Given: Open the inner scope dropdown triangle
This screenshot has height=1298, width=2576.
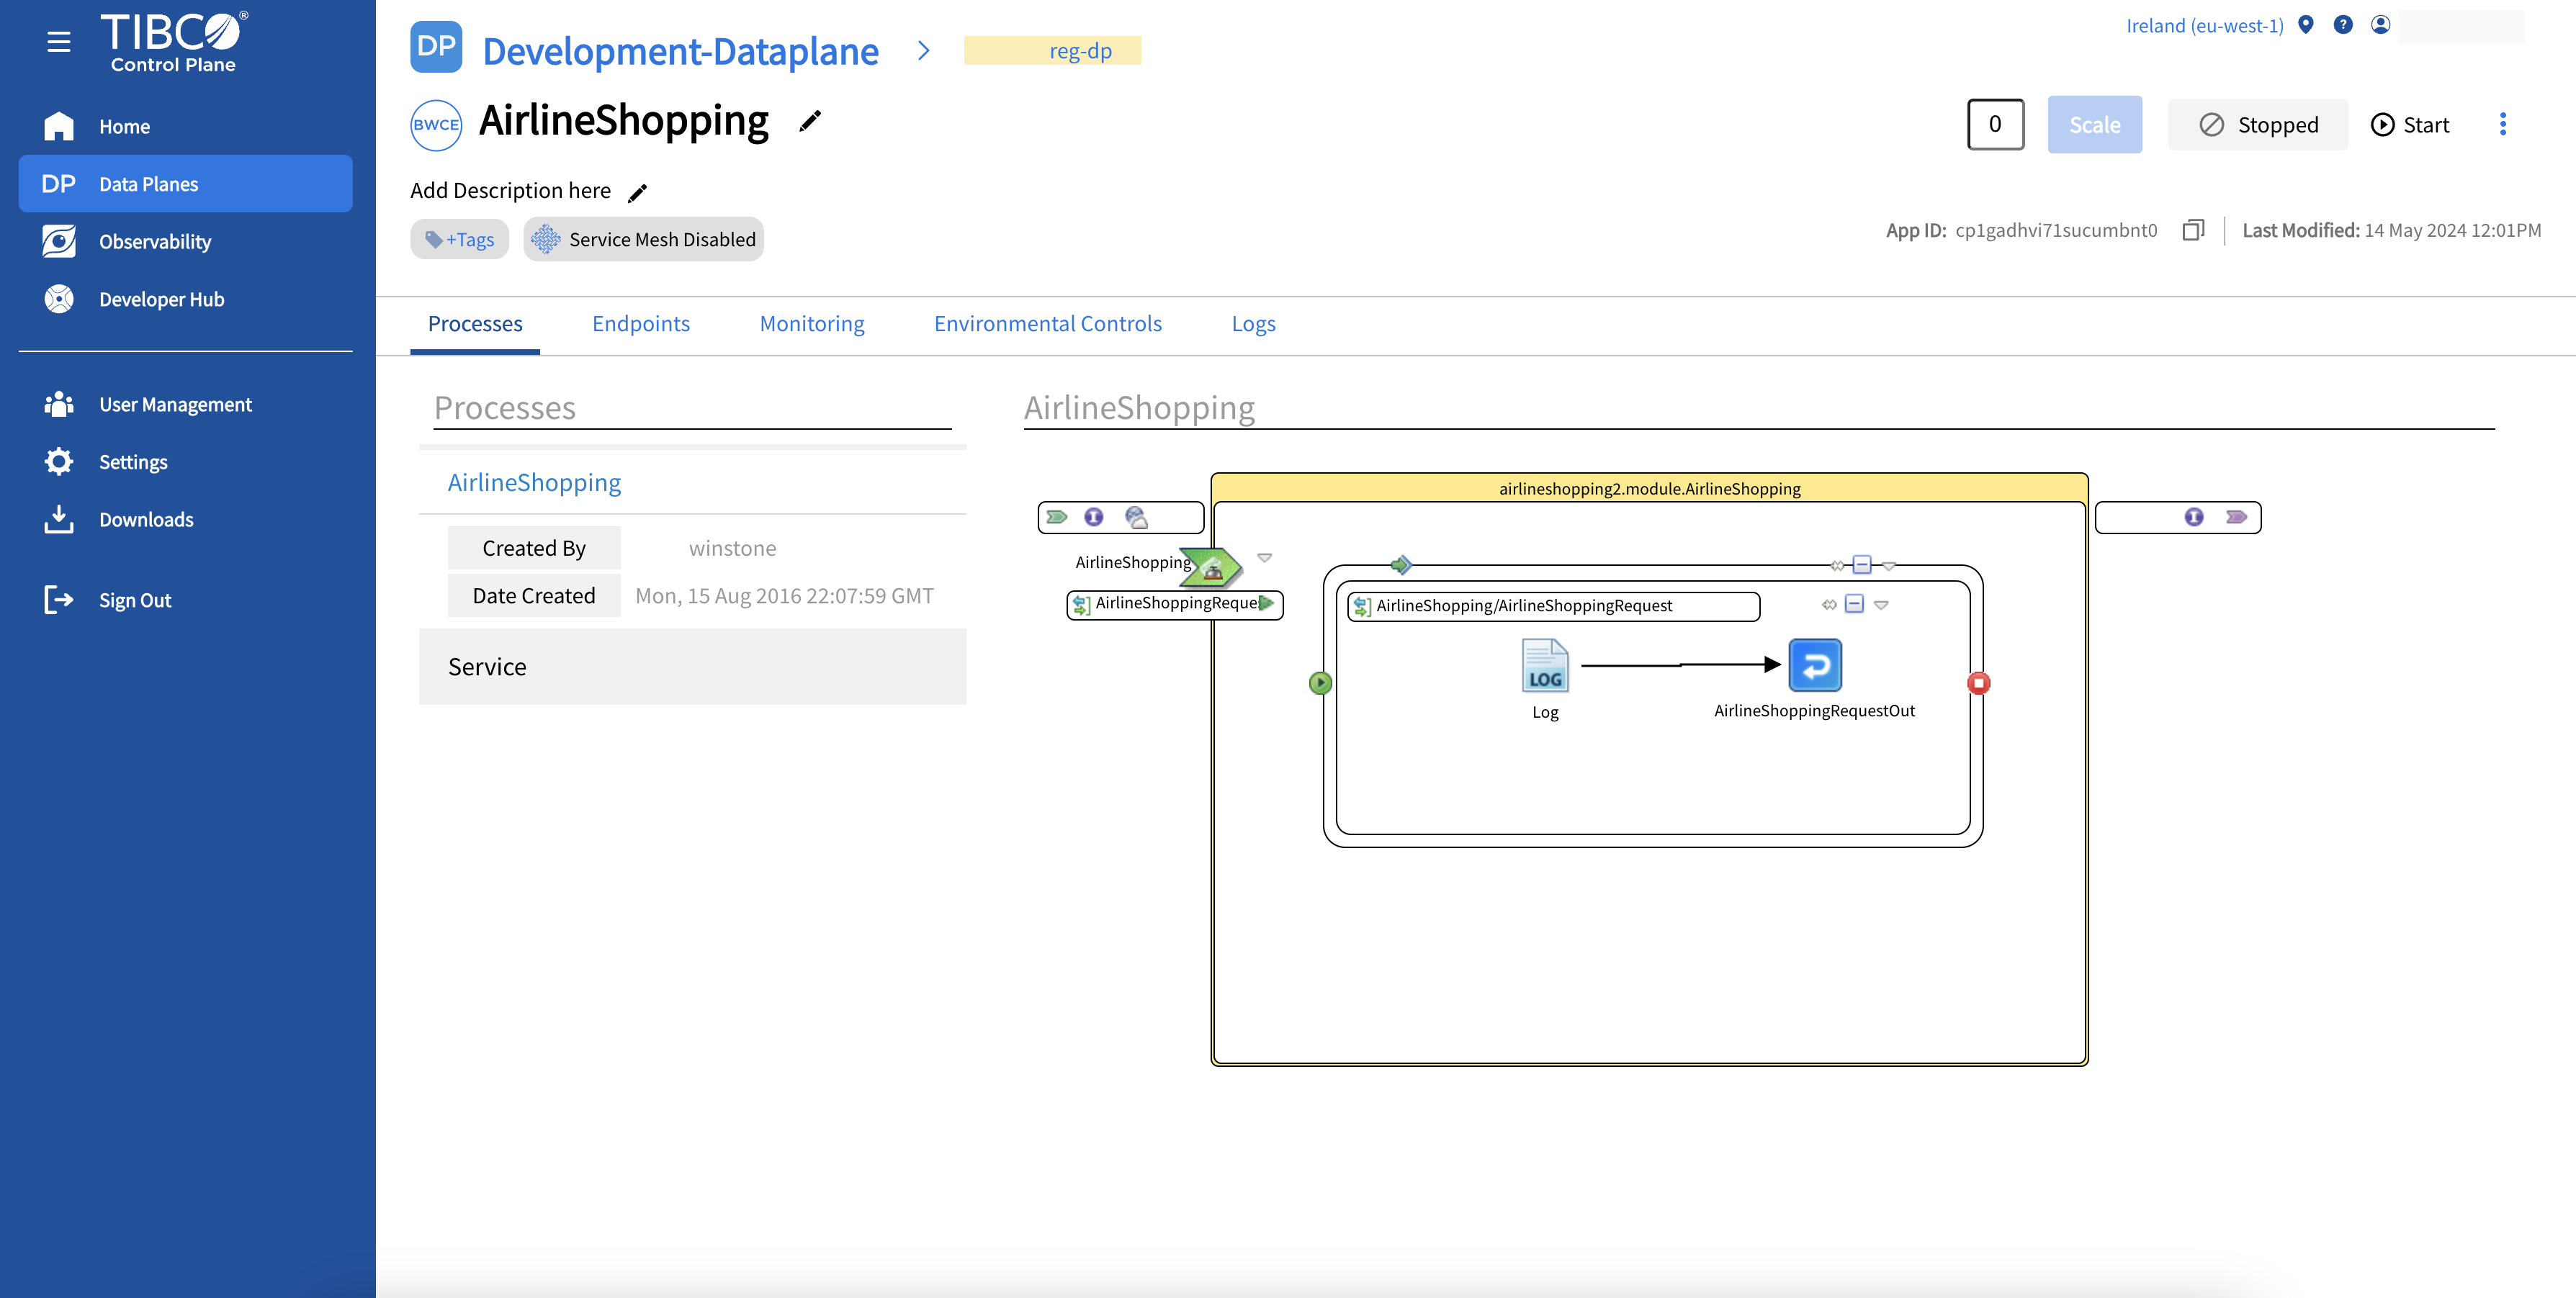Looking at the screenshot, I should coord(1881,605).
